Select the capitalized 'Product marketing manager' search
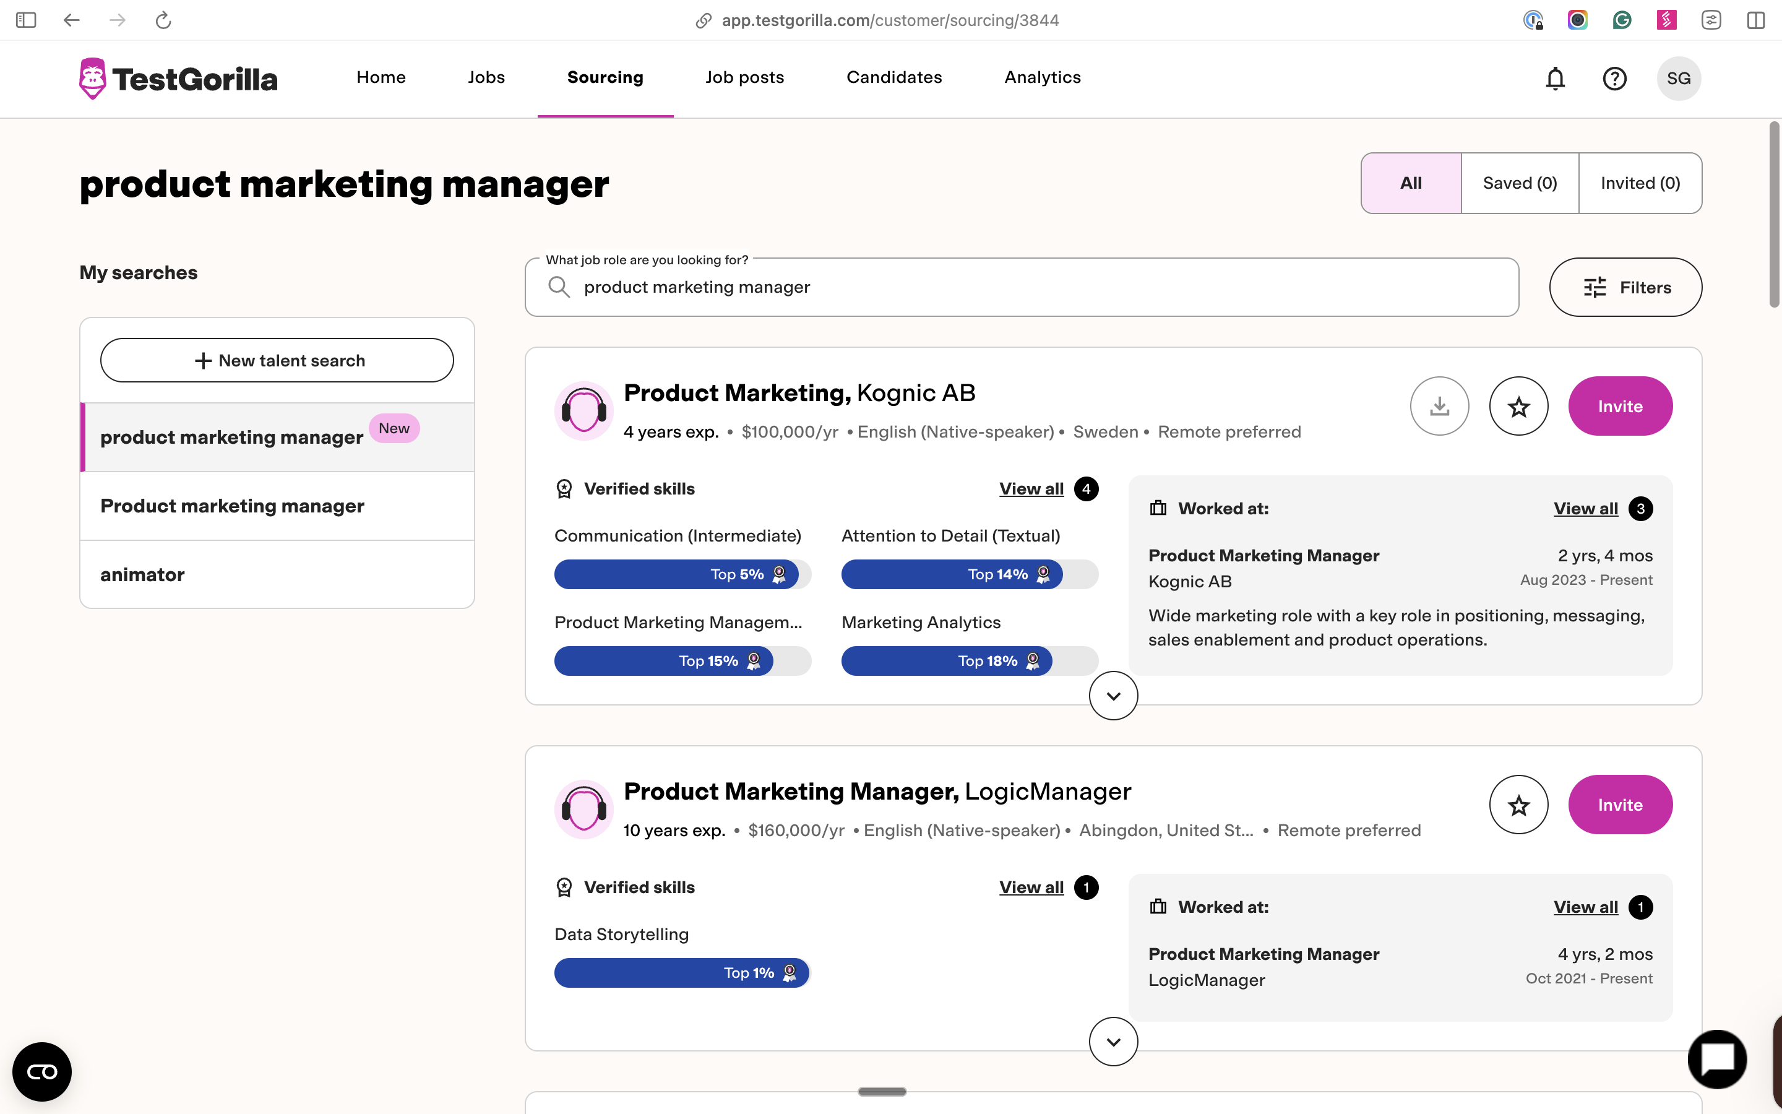This screenshot has width=1782, height=1114. tap(277, 506)
